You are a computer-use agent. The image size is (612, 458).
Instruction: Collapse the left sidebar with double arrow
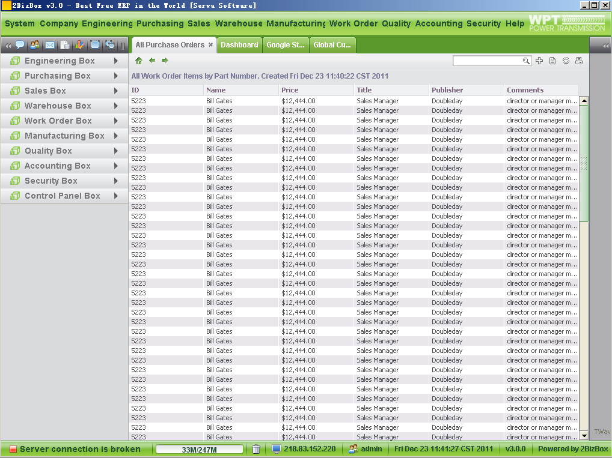pyautogui.click(x=8, y=46)
